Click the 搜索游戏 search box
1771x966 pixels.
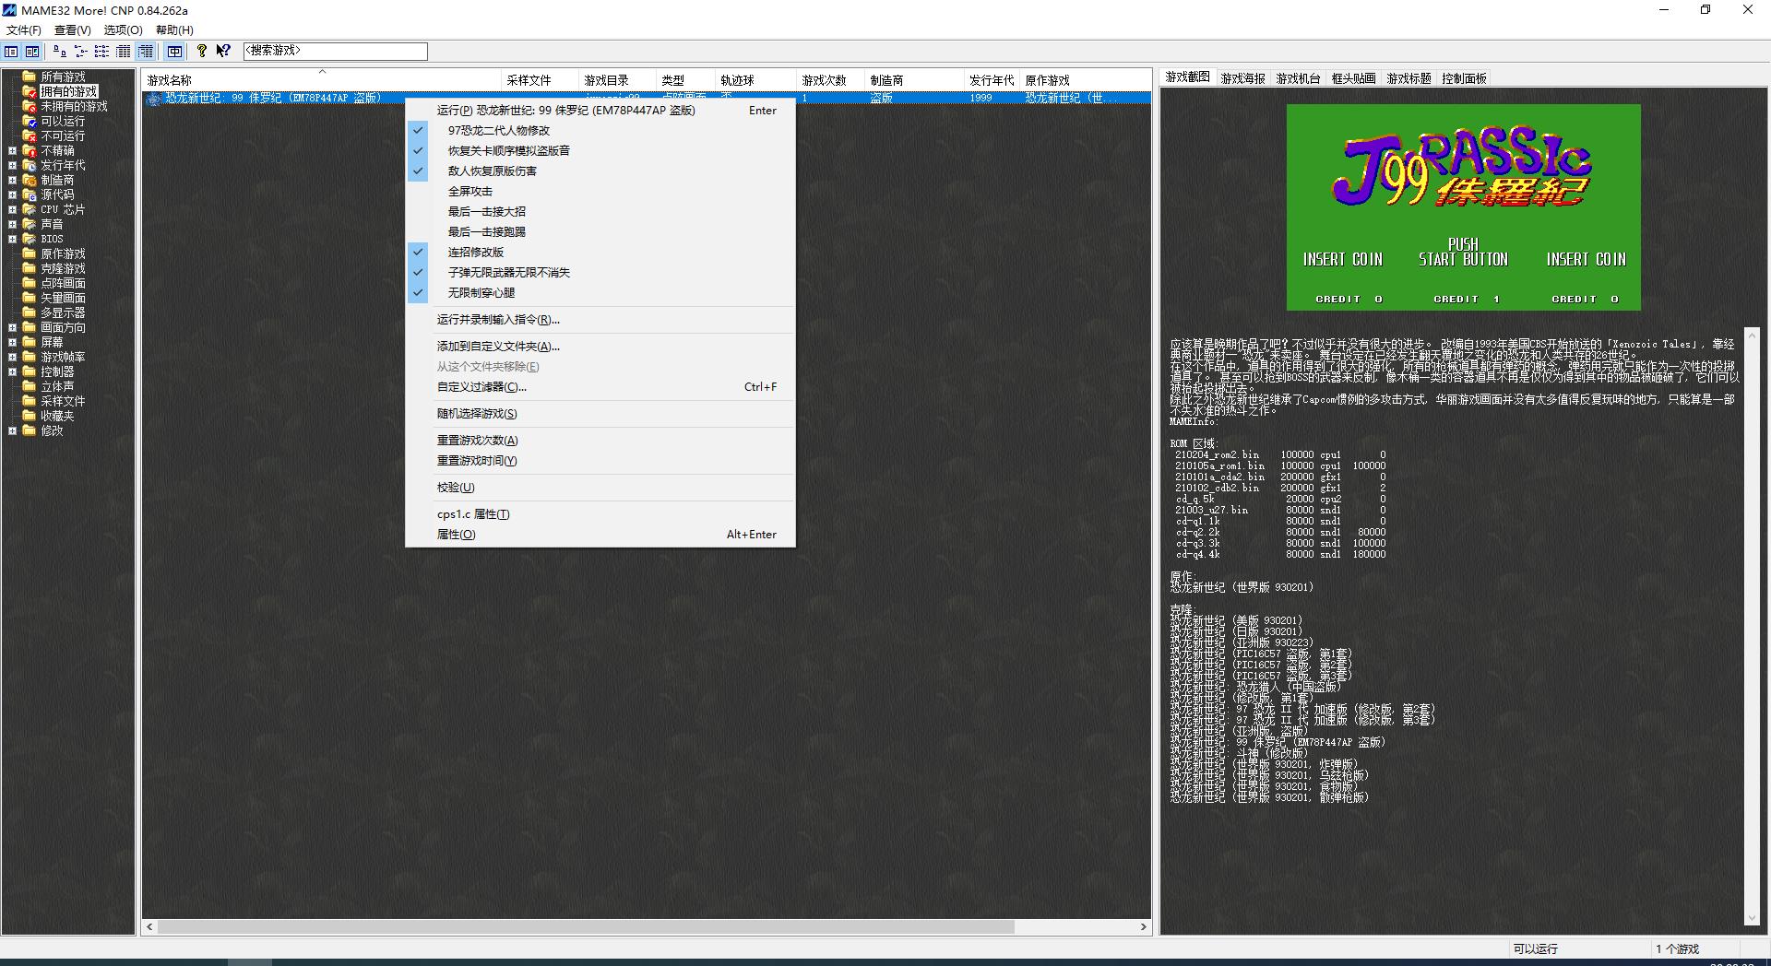point(335,52)
